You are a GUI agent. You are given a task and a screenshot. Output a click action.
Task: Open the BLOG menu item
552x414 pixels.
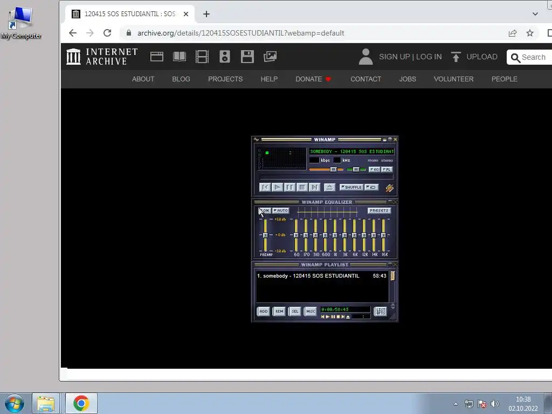(x=181, y=79)
